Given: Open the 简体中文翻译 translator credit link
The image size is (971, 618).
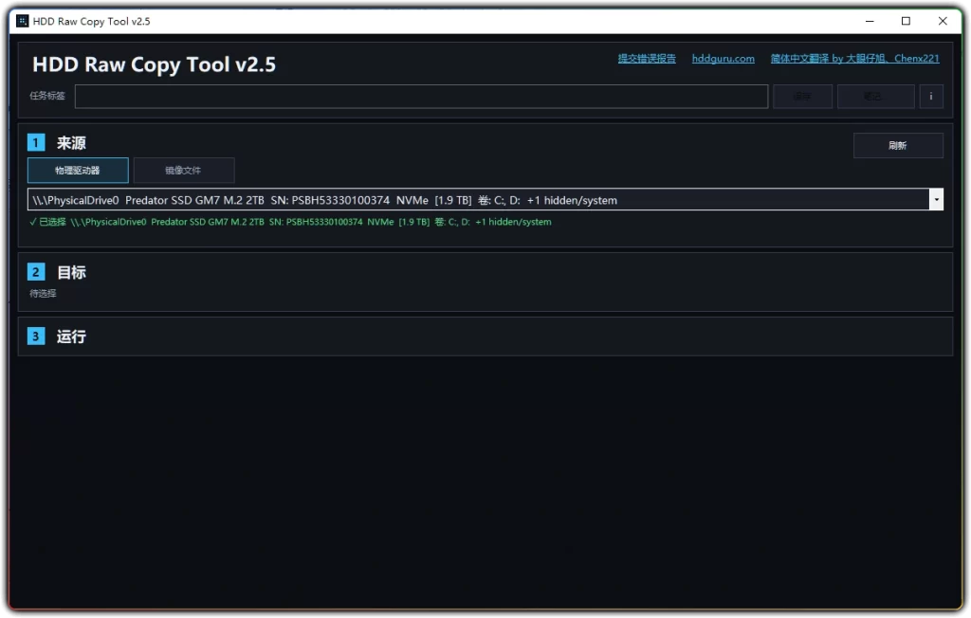Looking at the screenshot, I should (x=854, y=59).
